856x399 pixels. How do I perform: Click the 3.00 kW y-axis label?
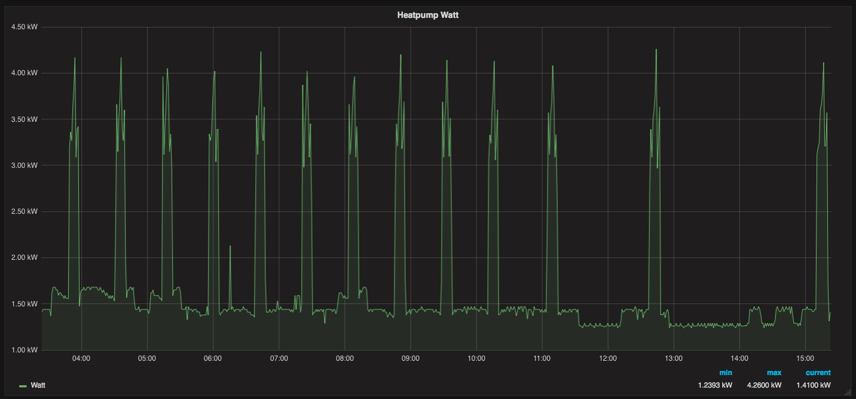pos(25,165)
